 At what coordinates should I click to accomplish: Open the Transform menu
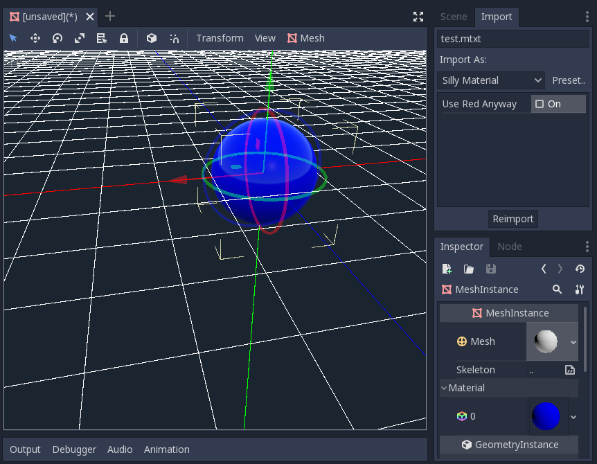pos(220,38)
